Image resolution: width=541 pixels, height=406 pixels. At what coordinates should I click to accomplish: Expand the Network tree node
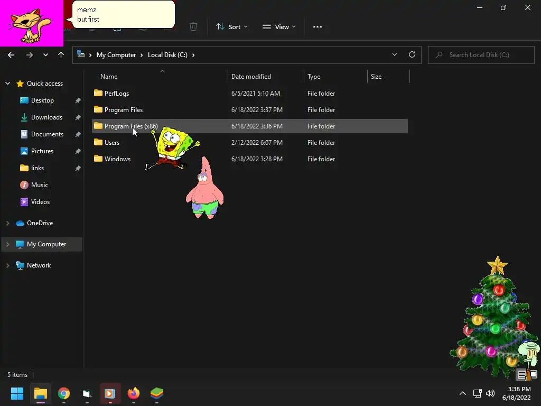click(7, 265)
